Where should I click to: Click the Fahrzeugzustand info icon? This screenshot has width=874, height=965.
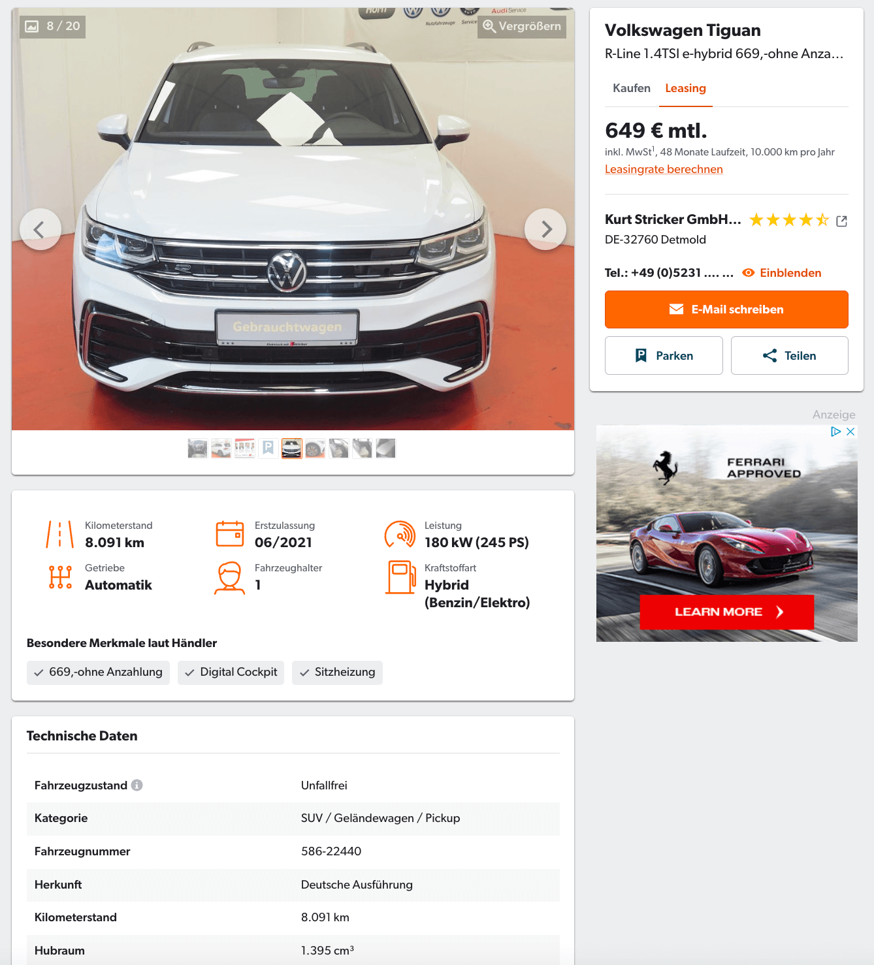click(x=137, y=785)
